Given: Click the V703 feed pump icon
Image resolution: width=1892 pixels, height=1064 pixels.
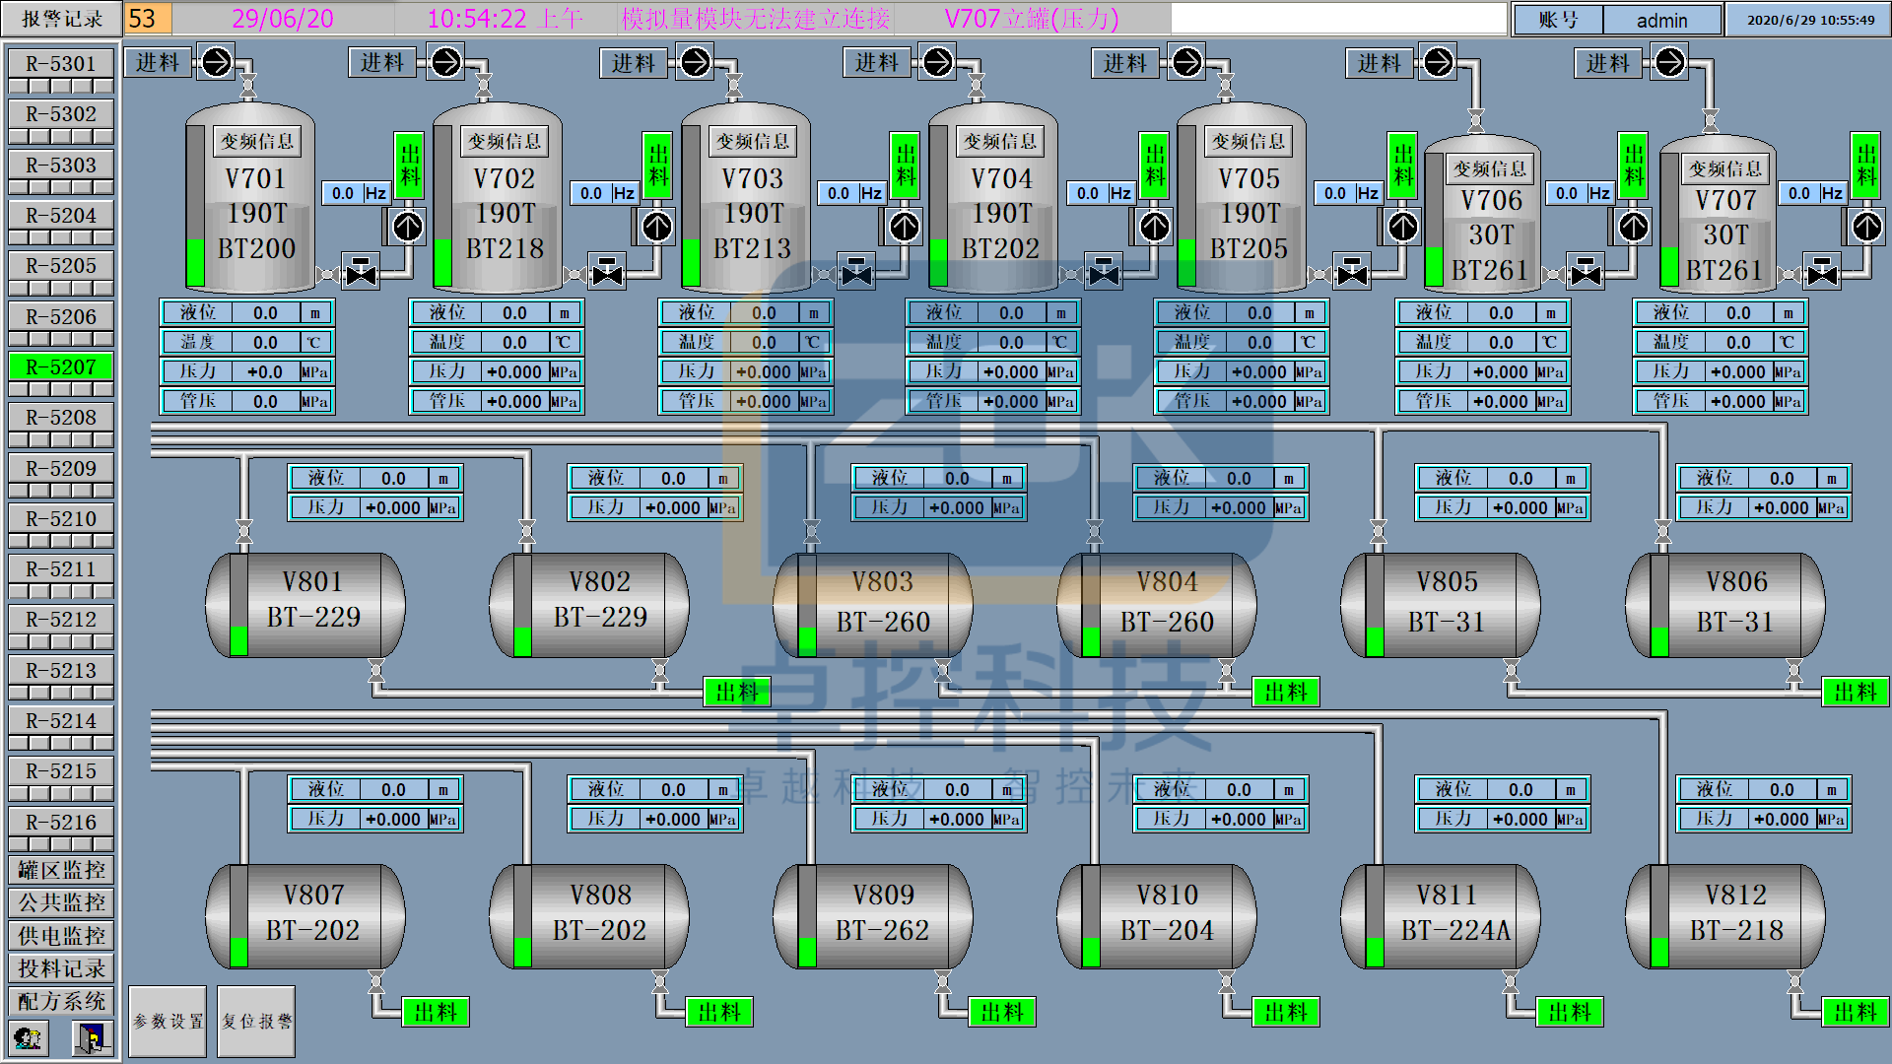Looking at the screenshot, I should [695, 63].
